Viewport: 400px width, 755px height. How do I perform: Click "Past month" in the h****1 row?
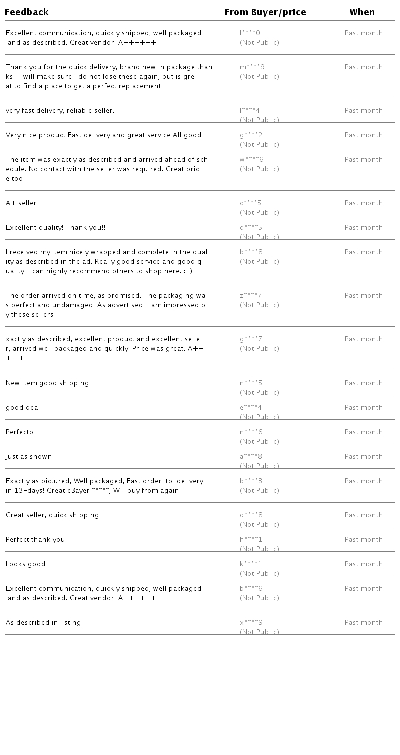pos(363,540)
